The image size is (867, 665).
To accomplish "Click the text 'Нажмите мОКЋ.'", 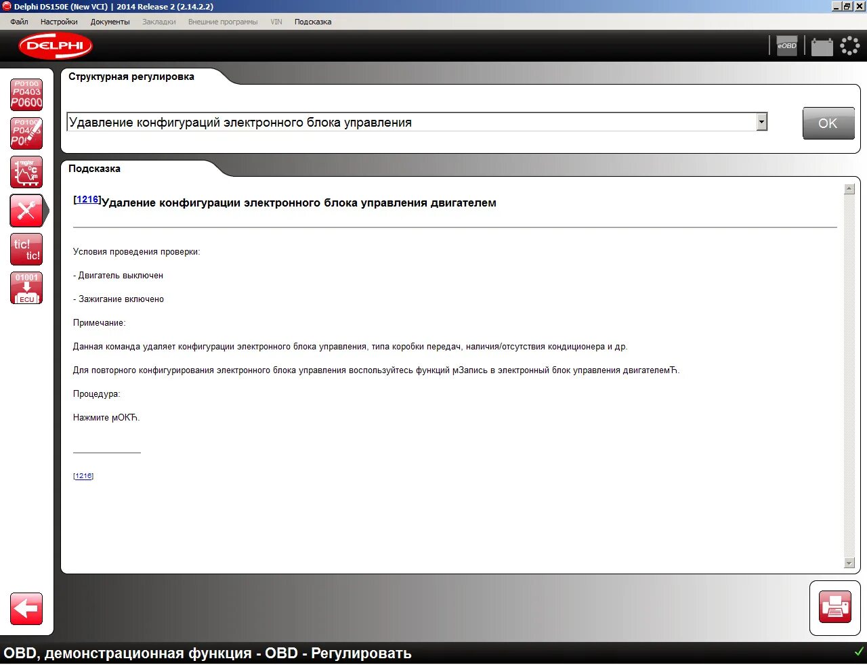I will (106, 418).
